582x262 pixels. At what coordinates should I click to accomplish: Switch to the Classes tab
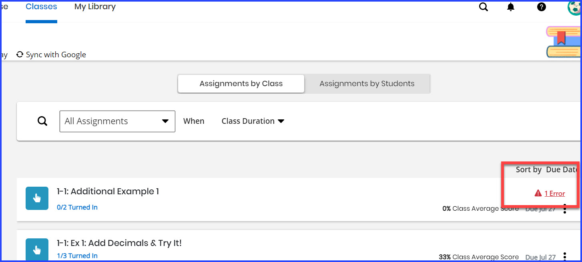(x=41, y=6)
